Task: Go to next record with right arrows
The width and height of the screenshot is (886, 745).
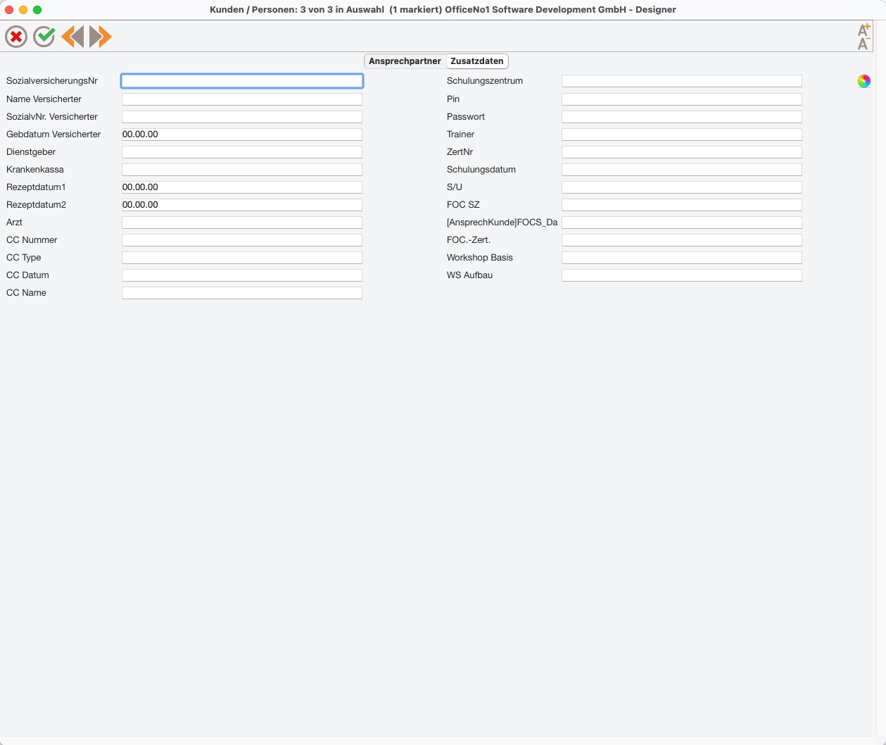Action: 101,37
